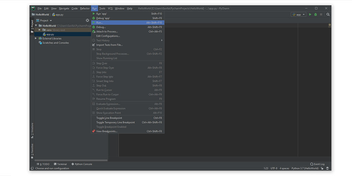Click the green Debug bug icon in toolbar
Viewport: 352px width, 176px height.
pos(316,14)
